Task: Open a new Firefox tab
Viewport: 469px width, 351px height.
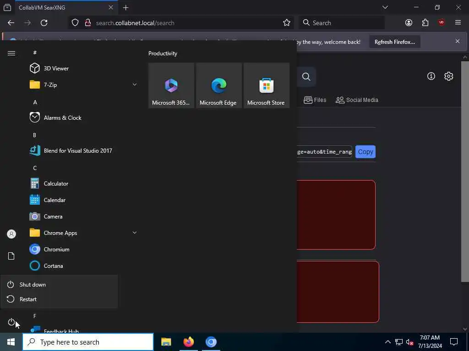Action: (125, 8)
